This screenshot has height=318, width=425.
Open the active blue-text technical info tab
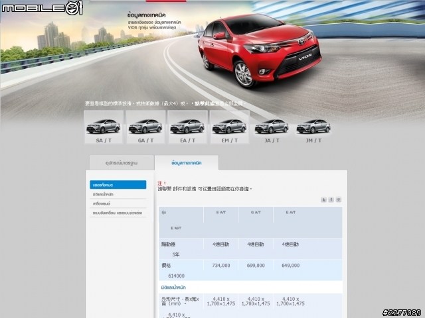click(187, 163)
